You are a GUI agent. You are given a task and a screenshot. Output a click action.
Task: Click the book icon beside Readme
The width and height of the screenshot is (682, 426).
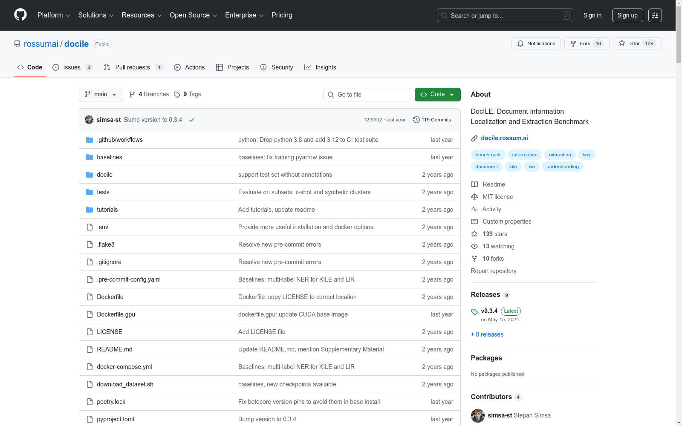[x=474, y=184]
